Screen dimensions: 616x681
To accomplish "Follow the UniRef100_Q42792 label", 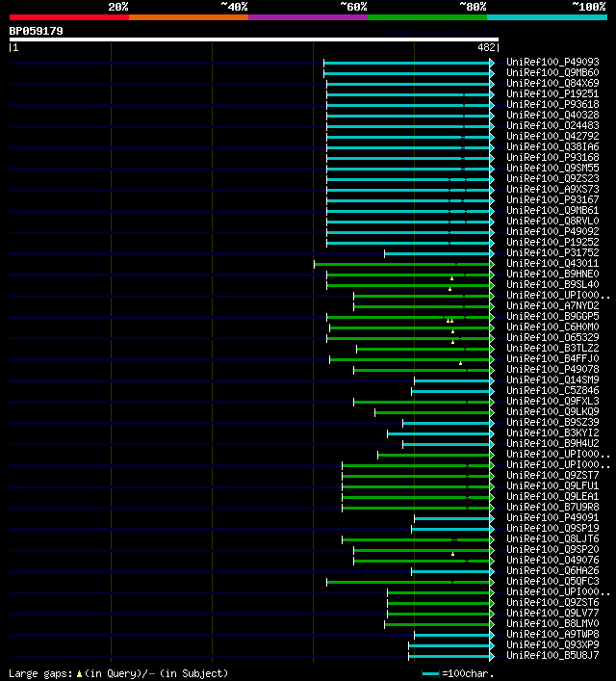I will [552, 136].
